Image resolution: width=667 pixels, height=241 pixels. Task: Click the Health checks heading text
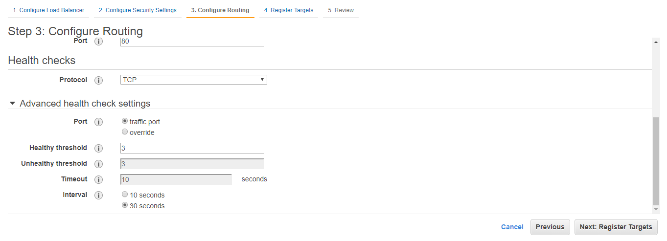click(x=42, y=61)
